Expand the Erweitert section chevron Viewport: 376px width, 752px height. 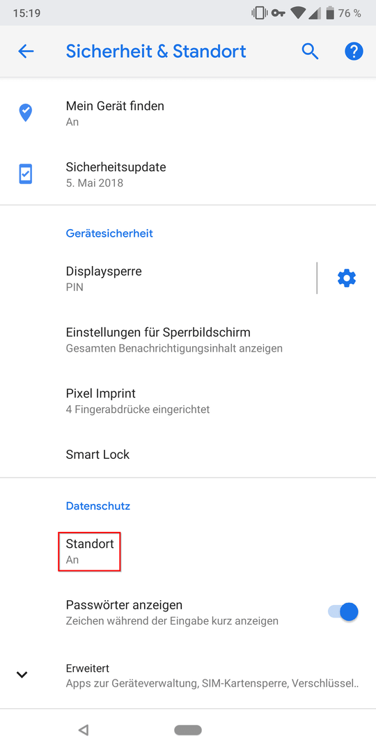[x=22, y=674]
